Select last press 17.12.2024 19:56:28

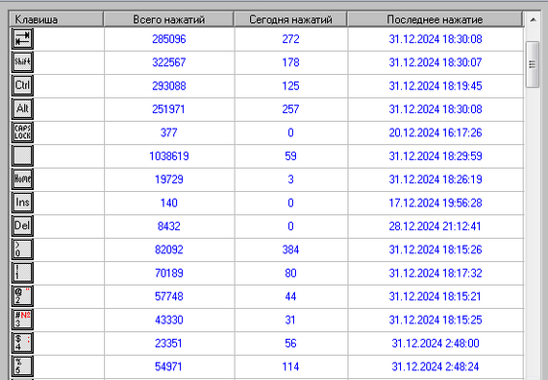pos(436,202)
